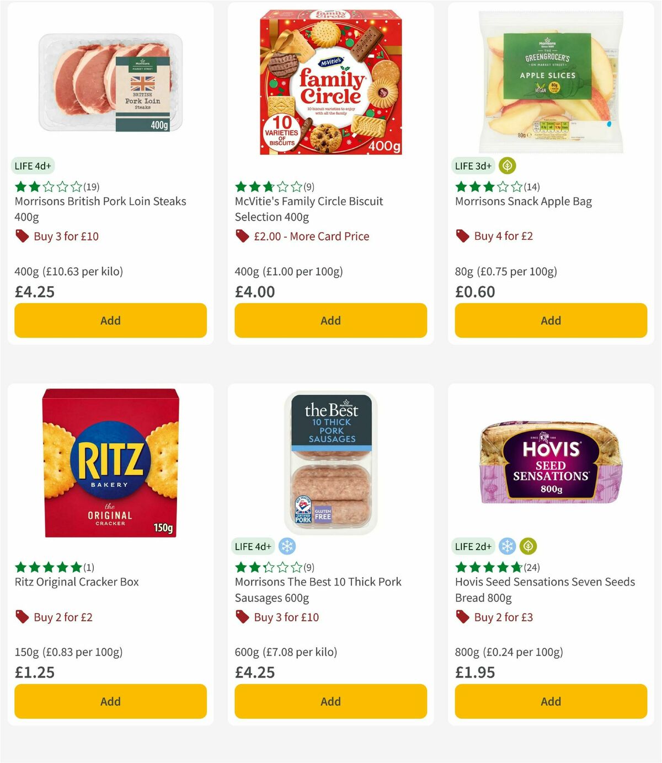This screenshot has width=662, height=763.
Task: Click The Best 10 Thick Pork Sausages image
Action: click(330, 463)
